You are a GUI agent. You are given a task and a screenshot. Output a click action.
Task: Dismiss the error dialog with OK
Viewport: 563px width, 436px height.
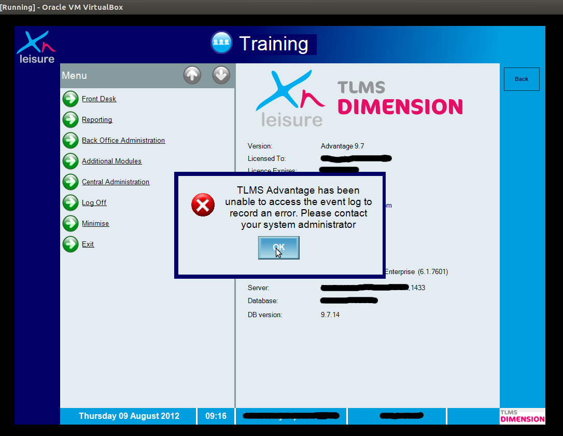[278, 248]
